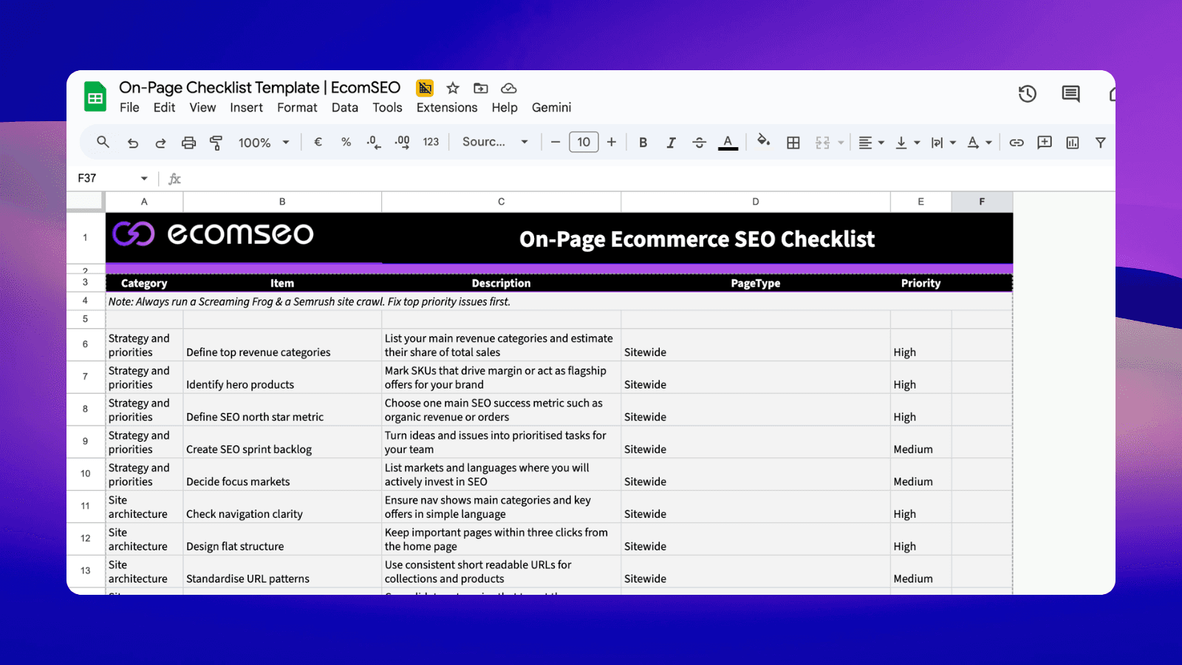Format as currency with euro icon

click(318, 142)
